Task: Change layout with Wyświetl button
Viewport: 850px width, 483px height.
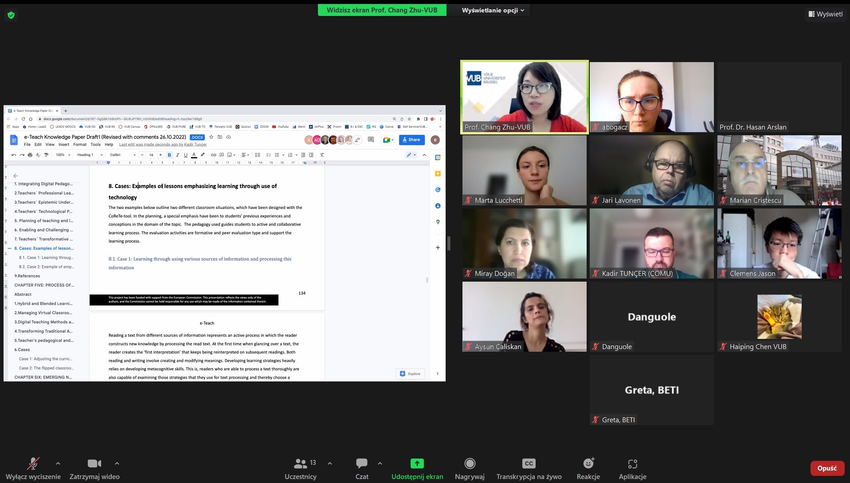Action: [x=826, y=14]
